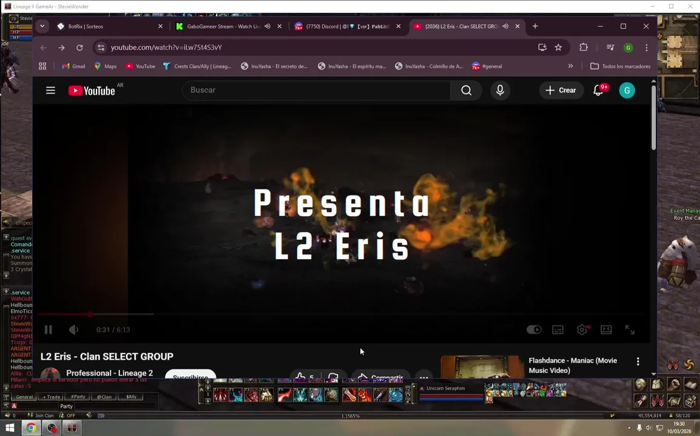Use the F1 skill in Lineage shortcut bar

click(x=221, y=395)
